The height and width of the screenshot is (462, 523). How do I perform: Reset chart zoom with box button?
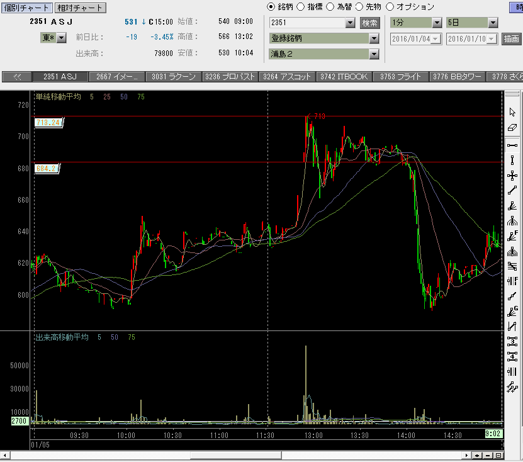pos(498,455)
